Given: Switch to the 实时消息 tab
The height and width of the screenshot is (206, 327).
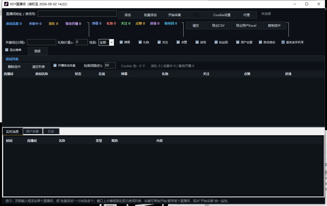Looking at the screenshot, I should click(12, 132).
